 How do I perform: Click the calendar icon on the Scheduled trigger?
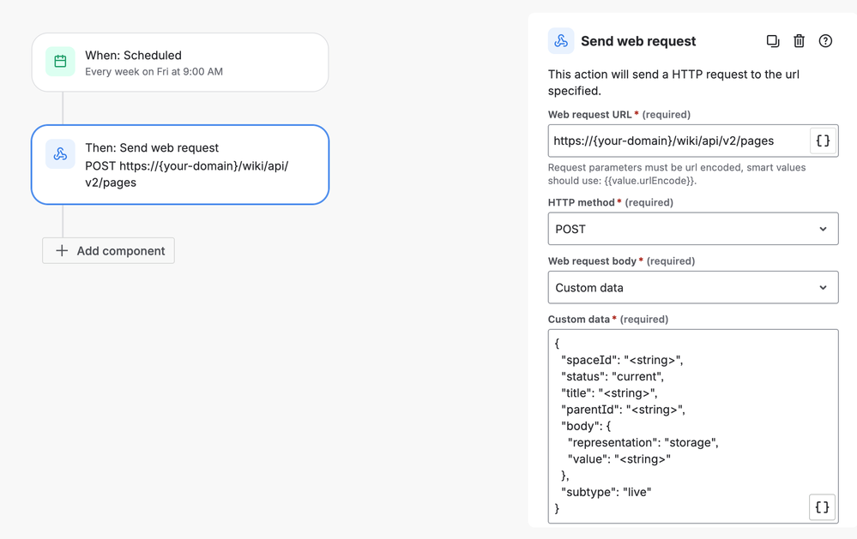(60, 62)
